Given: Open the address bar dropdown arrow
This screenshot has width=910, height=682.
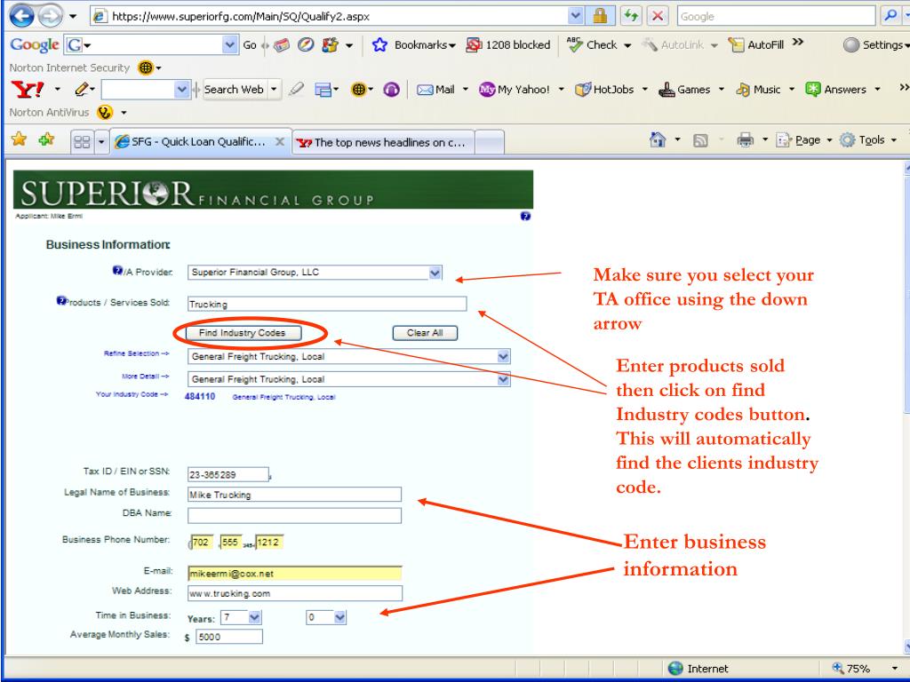Looking at the screenshot, I should pos(575,16).
